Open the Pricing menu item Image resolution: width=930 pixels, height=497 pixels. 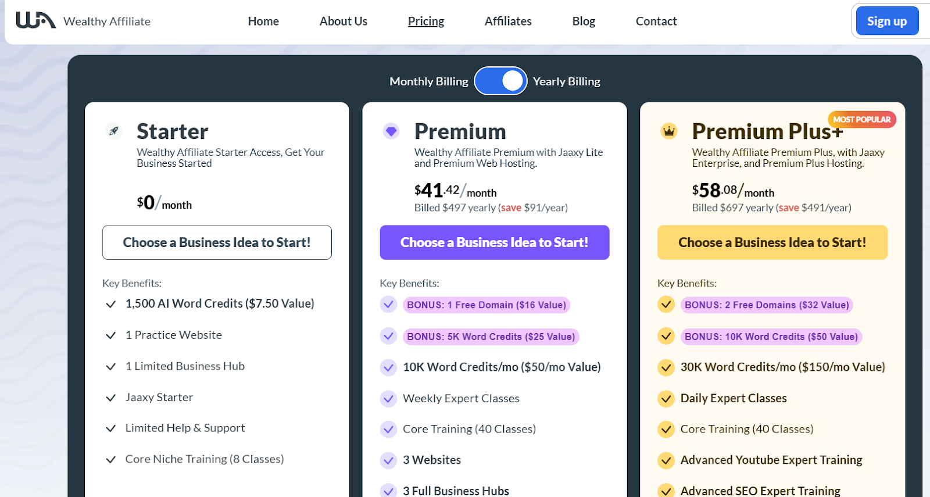(x=425, y=22)
